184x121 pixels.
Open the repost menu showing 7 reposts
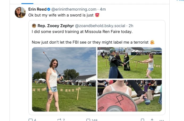click(x=59, y=120)
